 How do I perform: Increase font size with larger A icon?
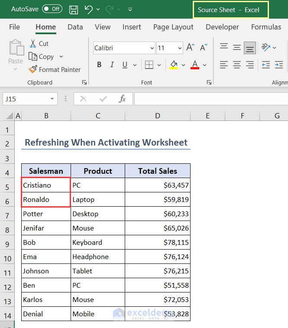(x=191, y=48)
